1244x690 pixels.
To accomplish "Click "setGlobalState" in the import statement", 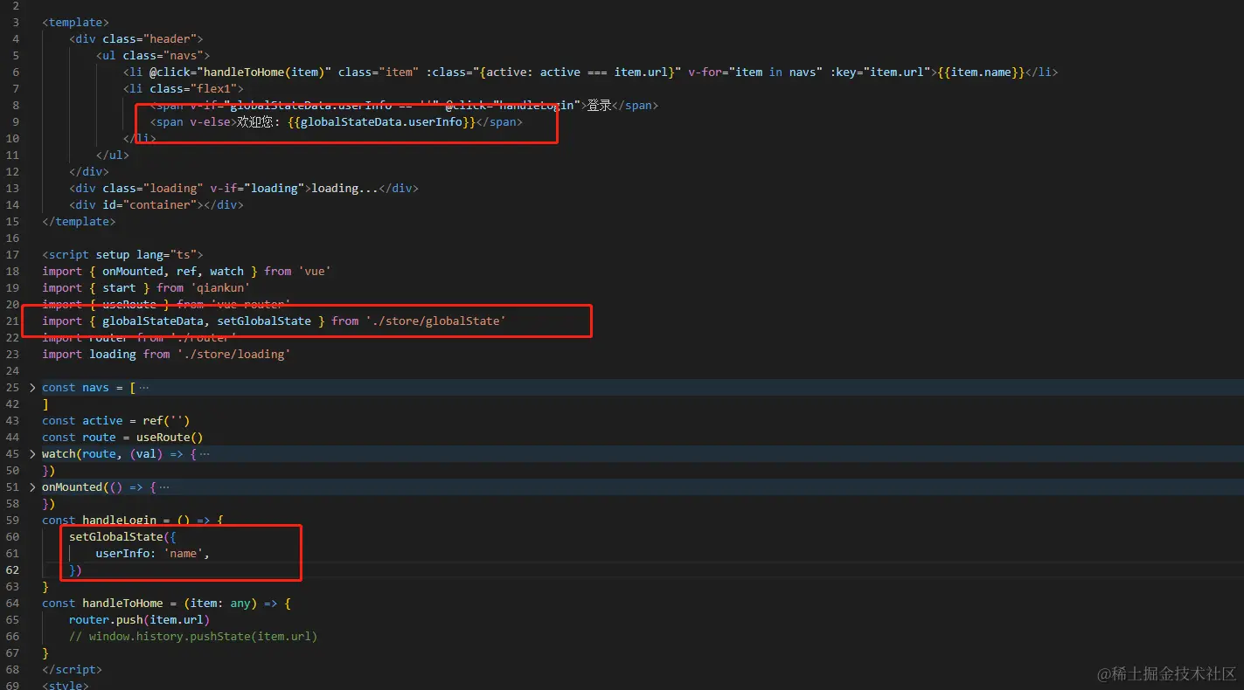I will pos(264,321).
